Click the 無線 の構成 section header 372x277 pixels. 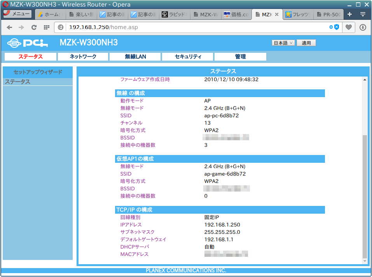220,93
